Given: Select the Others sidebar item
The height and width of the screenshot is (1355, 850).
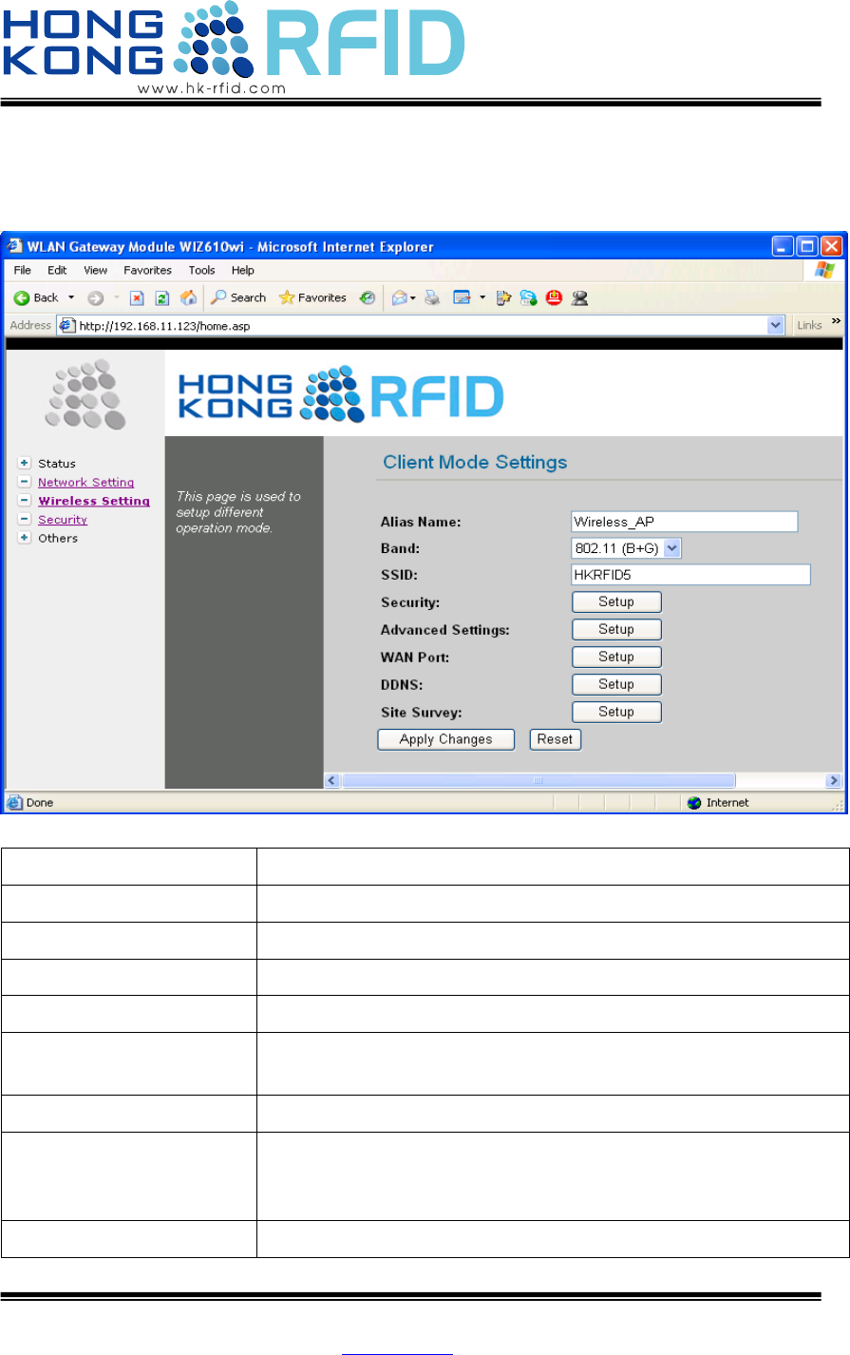Looking at the screenshot, I should click(58, 538).
